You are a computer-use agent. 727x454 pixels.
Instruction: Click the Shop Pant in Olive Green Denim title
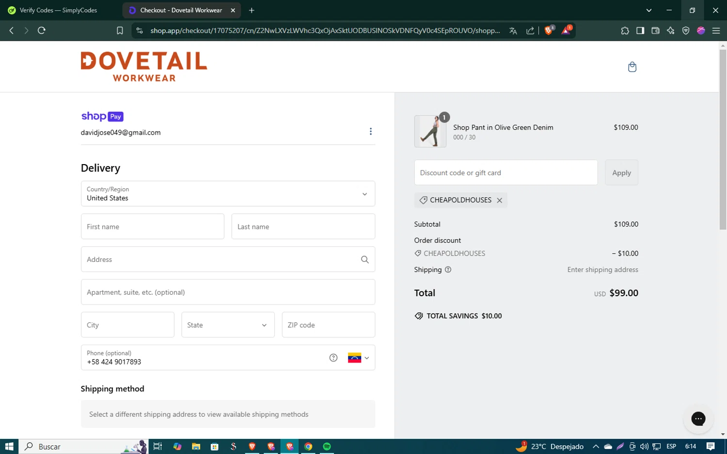(x=503, y=127)
